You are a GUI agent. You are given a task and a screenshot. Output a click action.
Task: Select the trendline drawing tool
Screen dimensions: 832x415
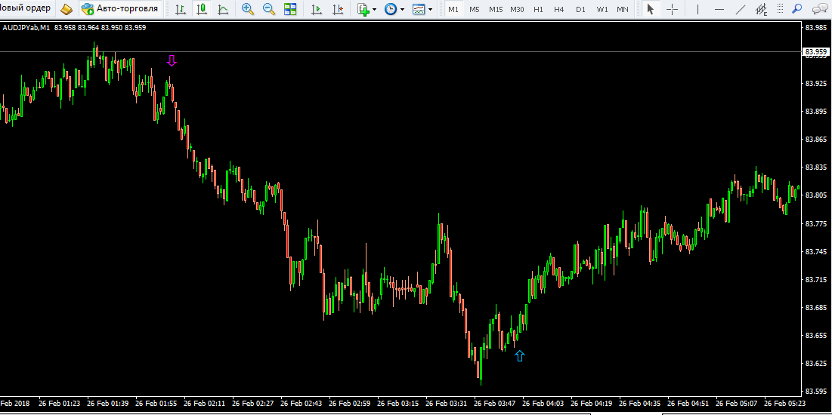tap(741, 9)
